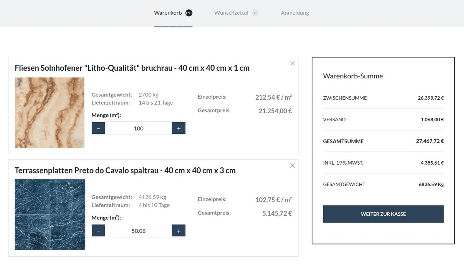464x267 pixels.
Task: Click the Versand cost row
Action: point(383,120)
